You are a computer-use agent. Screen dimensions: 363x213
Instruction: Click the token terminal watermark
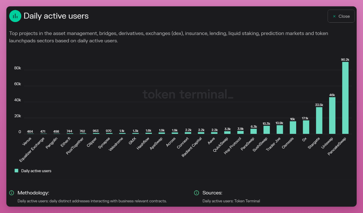tap(188, 94)
